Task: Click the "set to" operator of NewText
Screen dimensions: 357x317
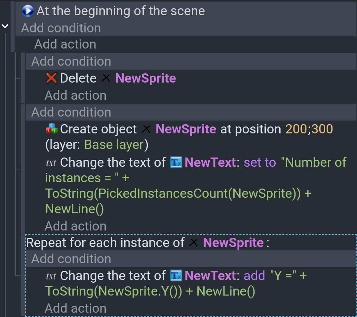Action: tap(259, 162)
